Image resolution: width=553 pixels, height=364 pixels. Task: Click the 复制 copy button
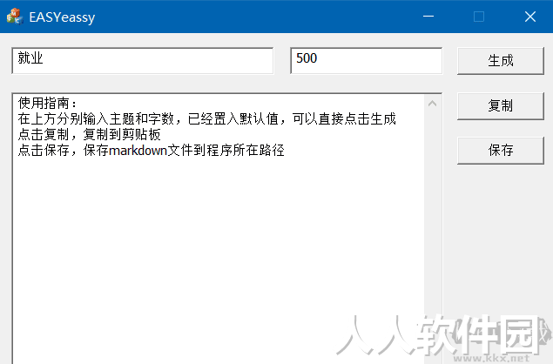tap(501, 106)
